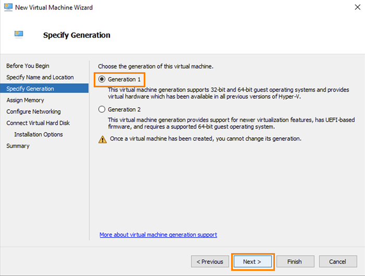Click the Previous button

click(x=210, y=261)
